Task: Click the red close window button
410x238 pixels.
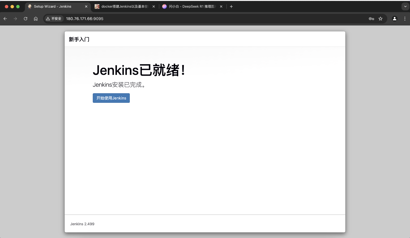Action: tap(7, 7)
